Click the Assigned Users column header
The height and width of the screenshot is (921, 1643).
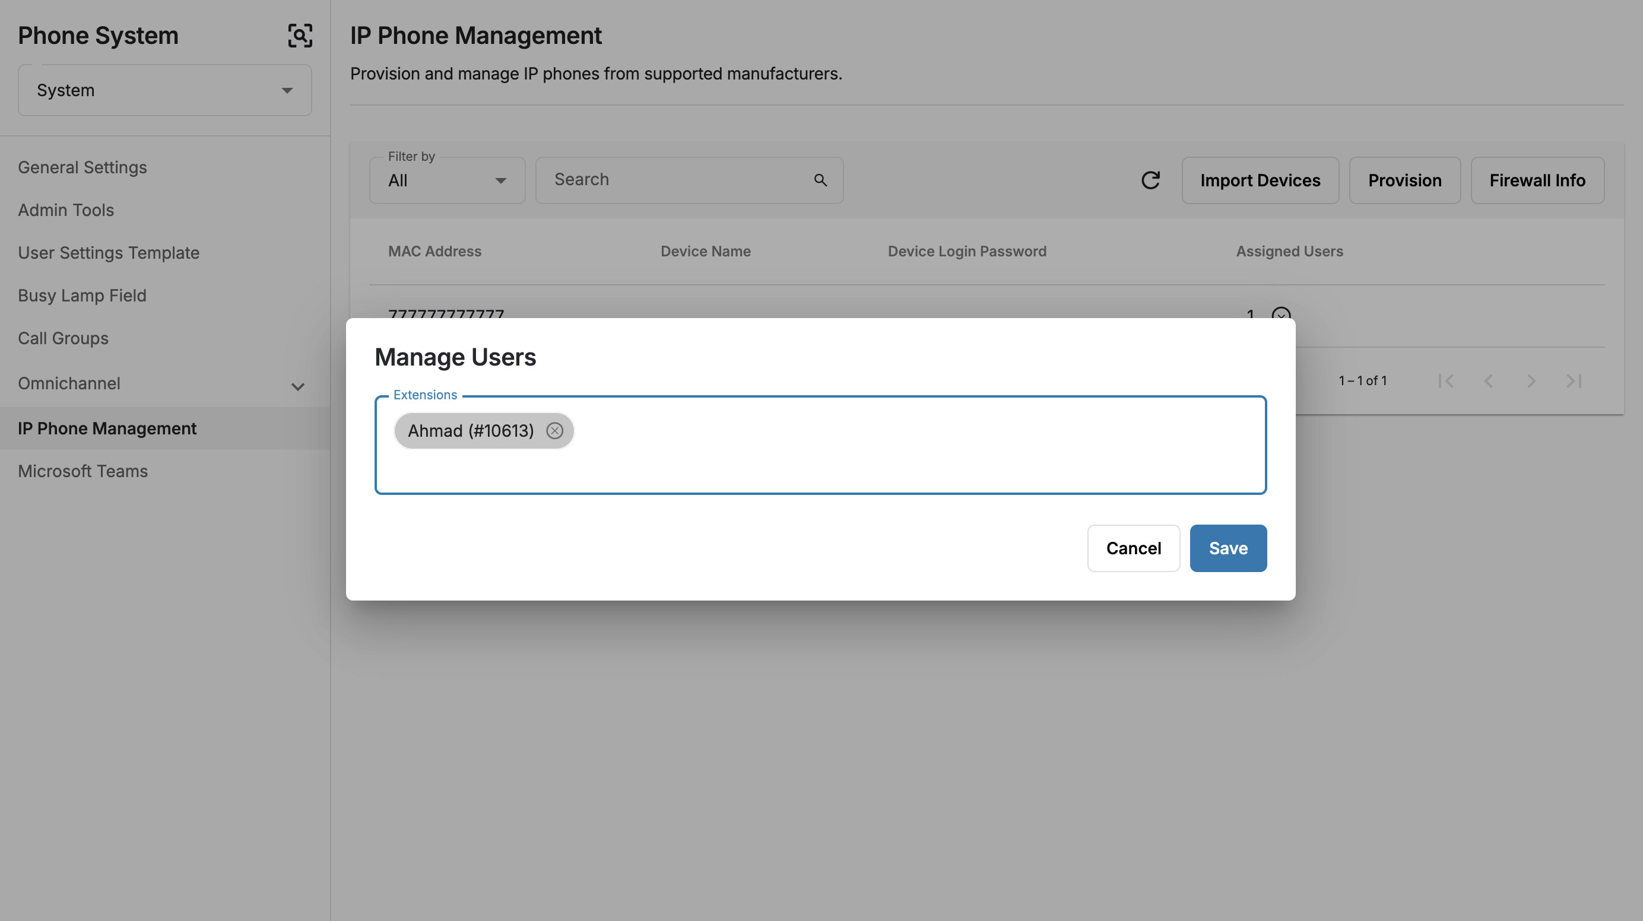pyautogui.click(x=1289, y=251)
